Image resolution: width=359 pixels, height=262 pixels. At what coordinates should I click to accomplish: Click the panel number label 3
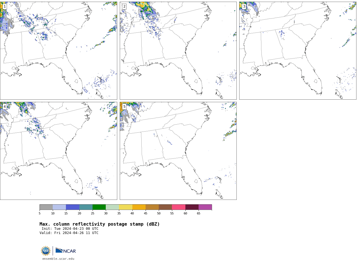(x=244, y=6)
